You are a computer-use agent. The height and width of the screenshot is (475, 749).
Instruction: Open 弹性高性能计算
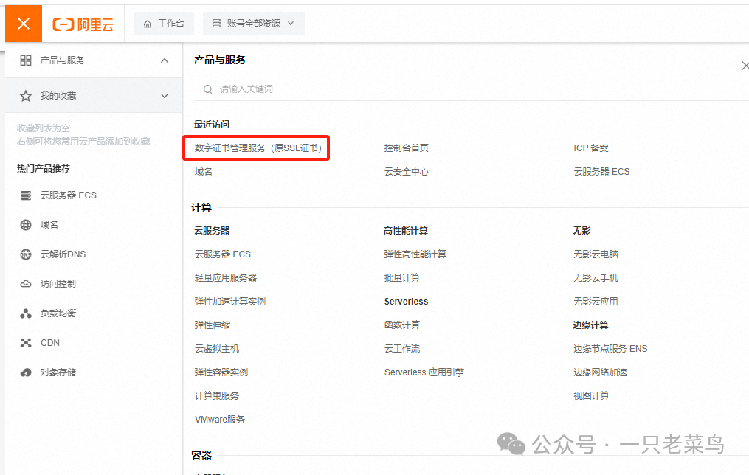[415, 254]
